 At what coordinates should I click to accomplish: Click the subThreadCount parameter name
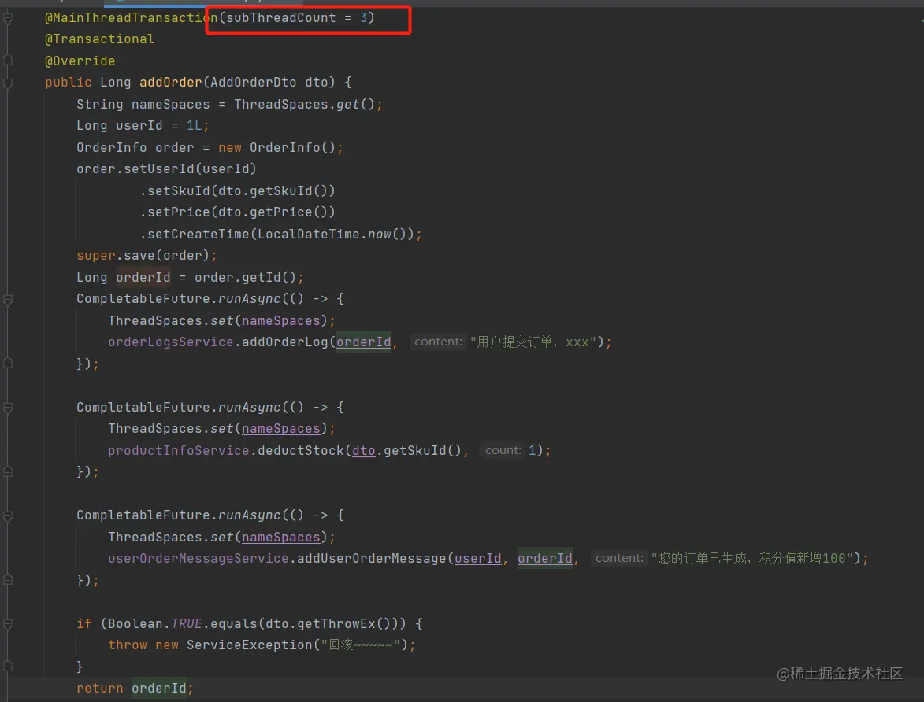[281, 17]
